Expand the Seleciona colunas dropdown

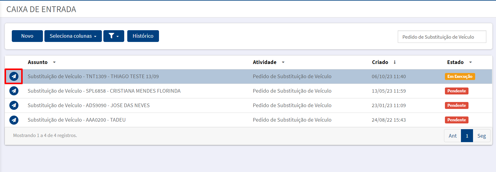73,36
